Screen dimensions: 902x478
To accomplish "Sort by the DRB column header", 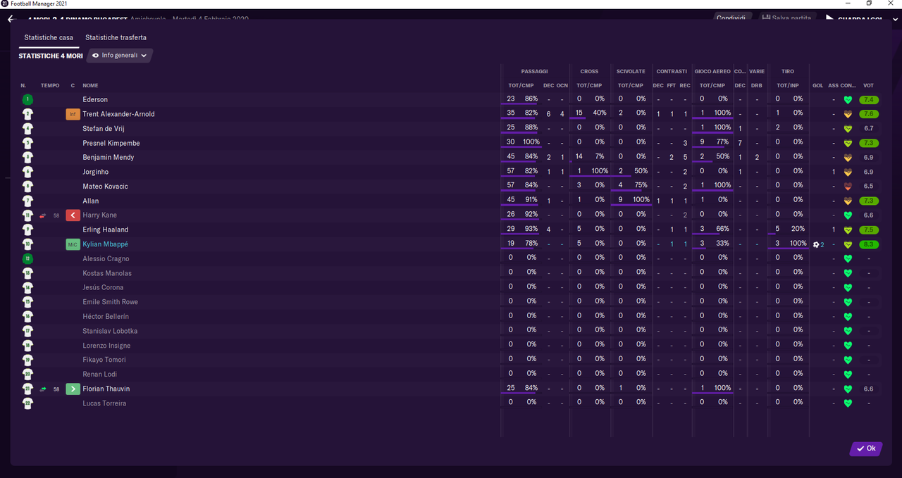I will click(x=757, y=85).
